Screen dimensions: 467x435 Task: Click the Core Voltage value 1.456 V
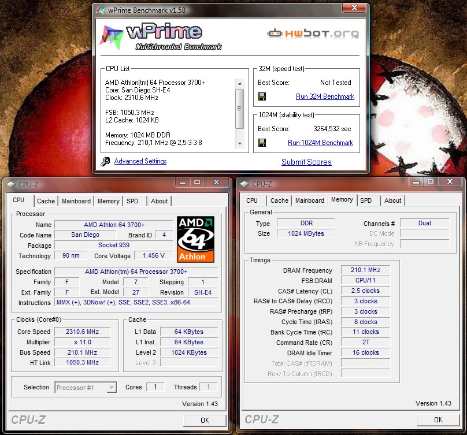(154, 255)
